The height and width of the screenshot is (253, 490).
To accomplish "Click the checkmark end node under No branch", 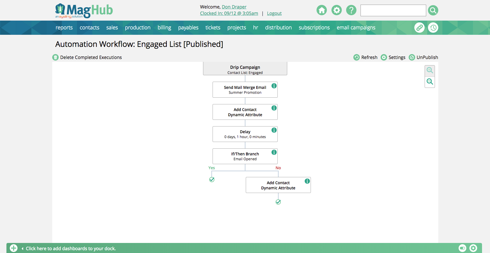I will pyautogui.click(x=278, y=202).
